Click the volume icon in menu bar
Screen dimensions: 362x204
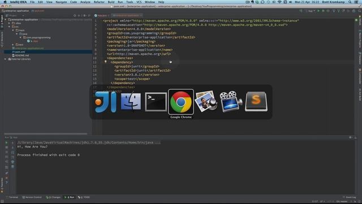coord(290,2)
